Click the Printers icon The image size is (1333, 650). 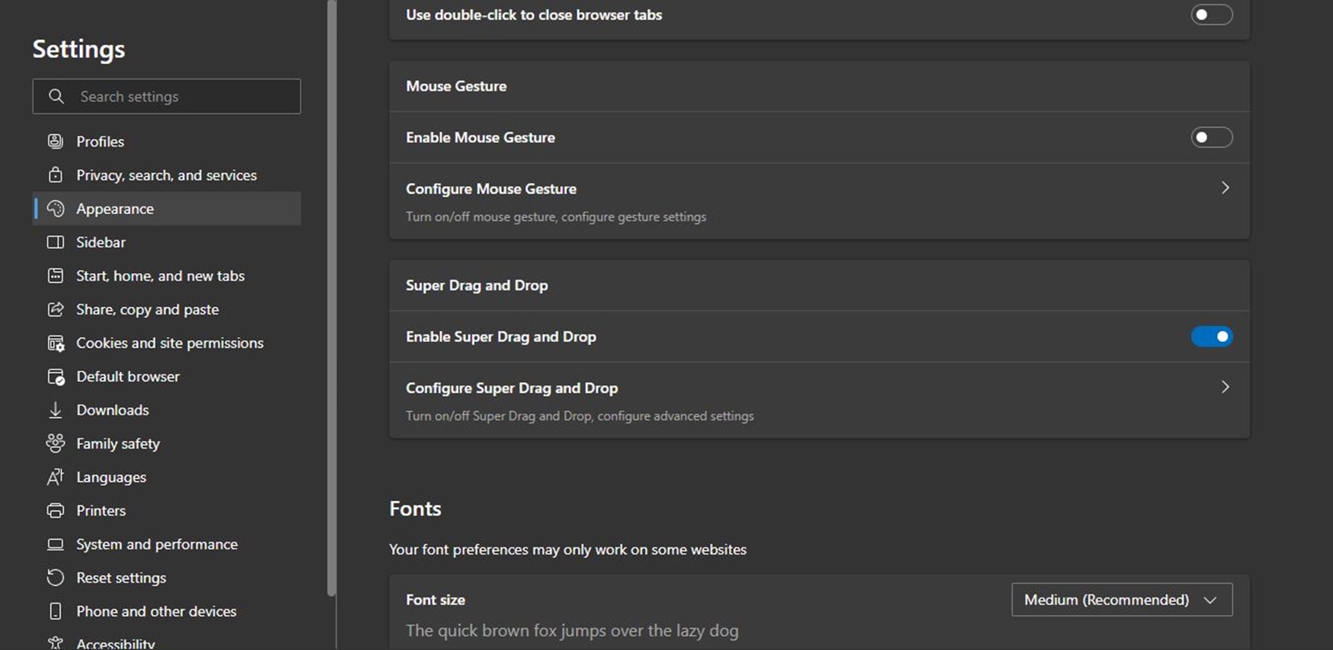coord(55,510)
